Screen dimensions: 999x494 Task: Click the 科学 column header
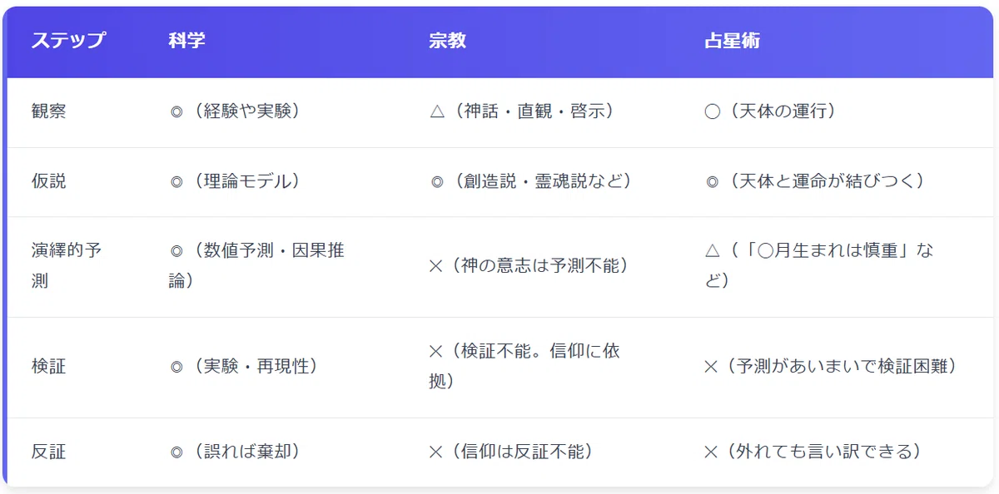click(x=186, y=42)
